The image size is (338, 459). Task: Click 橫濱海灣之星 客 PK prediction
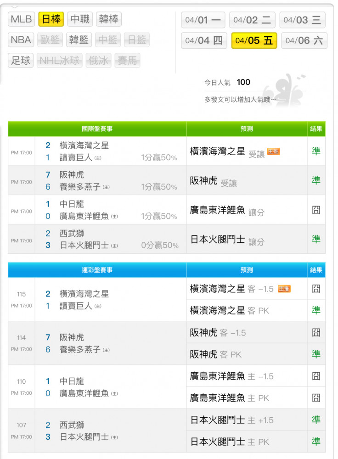click(x=229, y=311)
